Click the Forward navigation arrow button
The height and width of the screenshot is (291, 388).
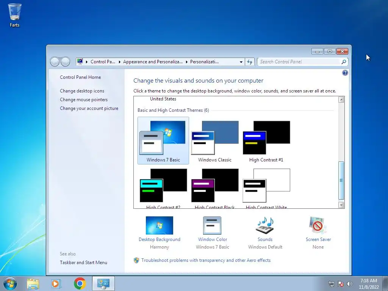click(x=65, y=62)
